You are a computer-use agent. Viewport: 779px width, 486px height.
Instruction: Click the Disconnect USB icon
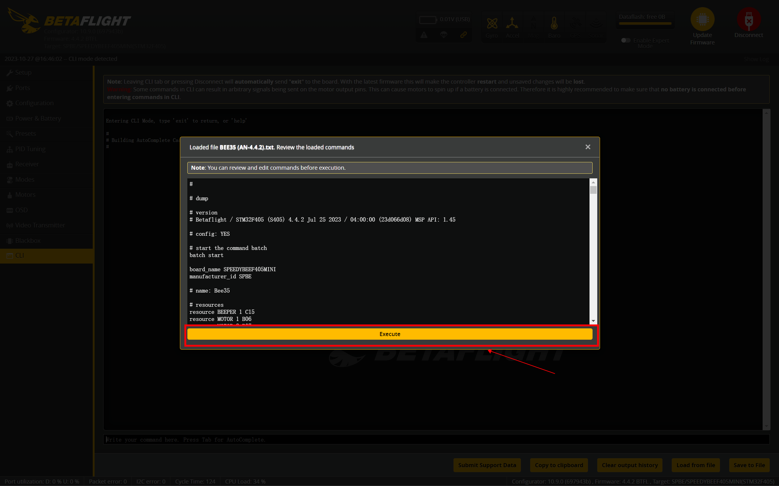pyautogui.click(x=749, y=19)
